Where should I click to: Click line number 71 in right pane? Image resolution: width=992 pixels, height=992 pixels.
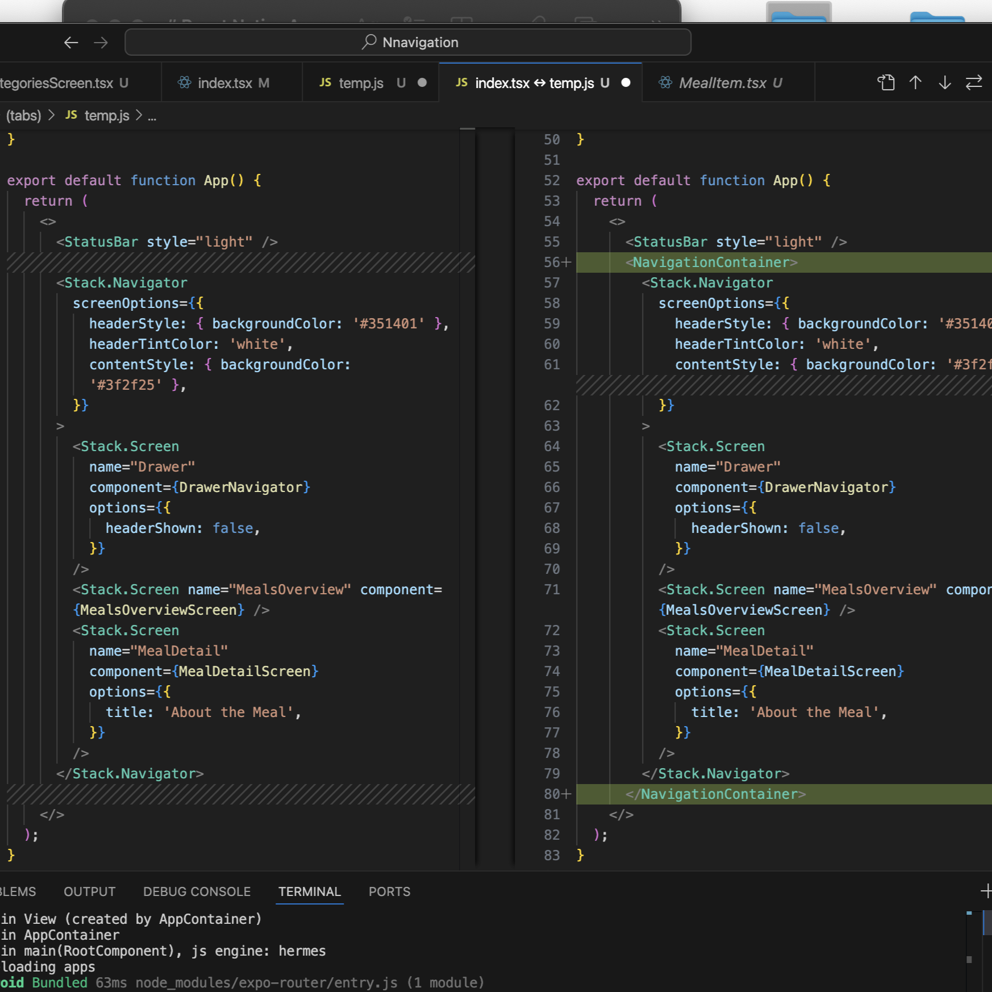(x=552, y=590)
